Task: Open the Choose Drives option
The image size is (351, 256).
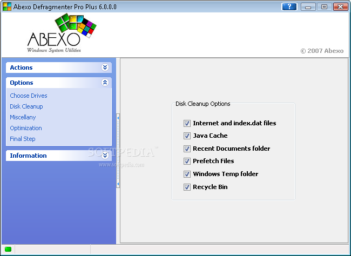Action: 29,96
